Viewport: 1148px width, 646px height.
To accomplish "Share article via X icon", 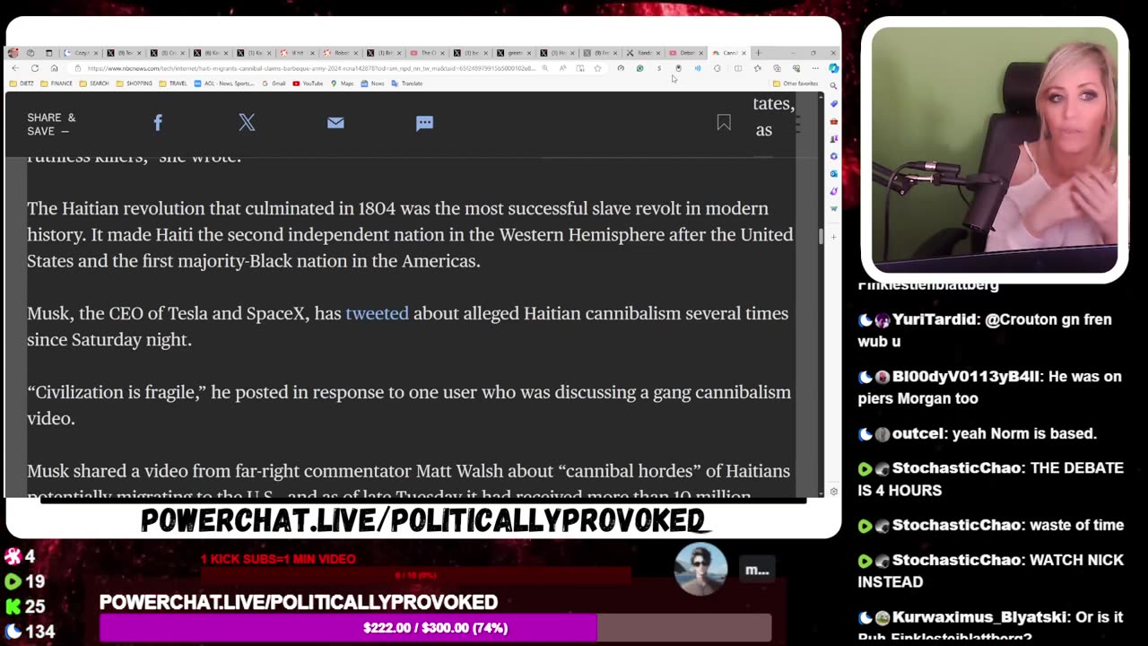I will click(247, 123).
